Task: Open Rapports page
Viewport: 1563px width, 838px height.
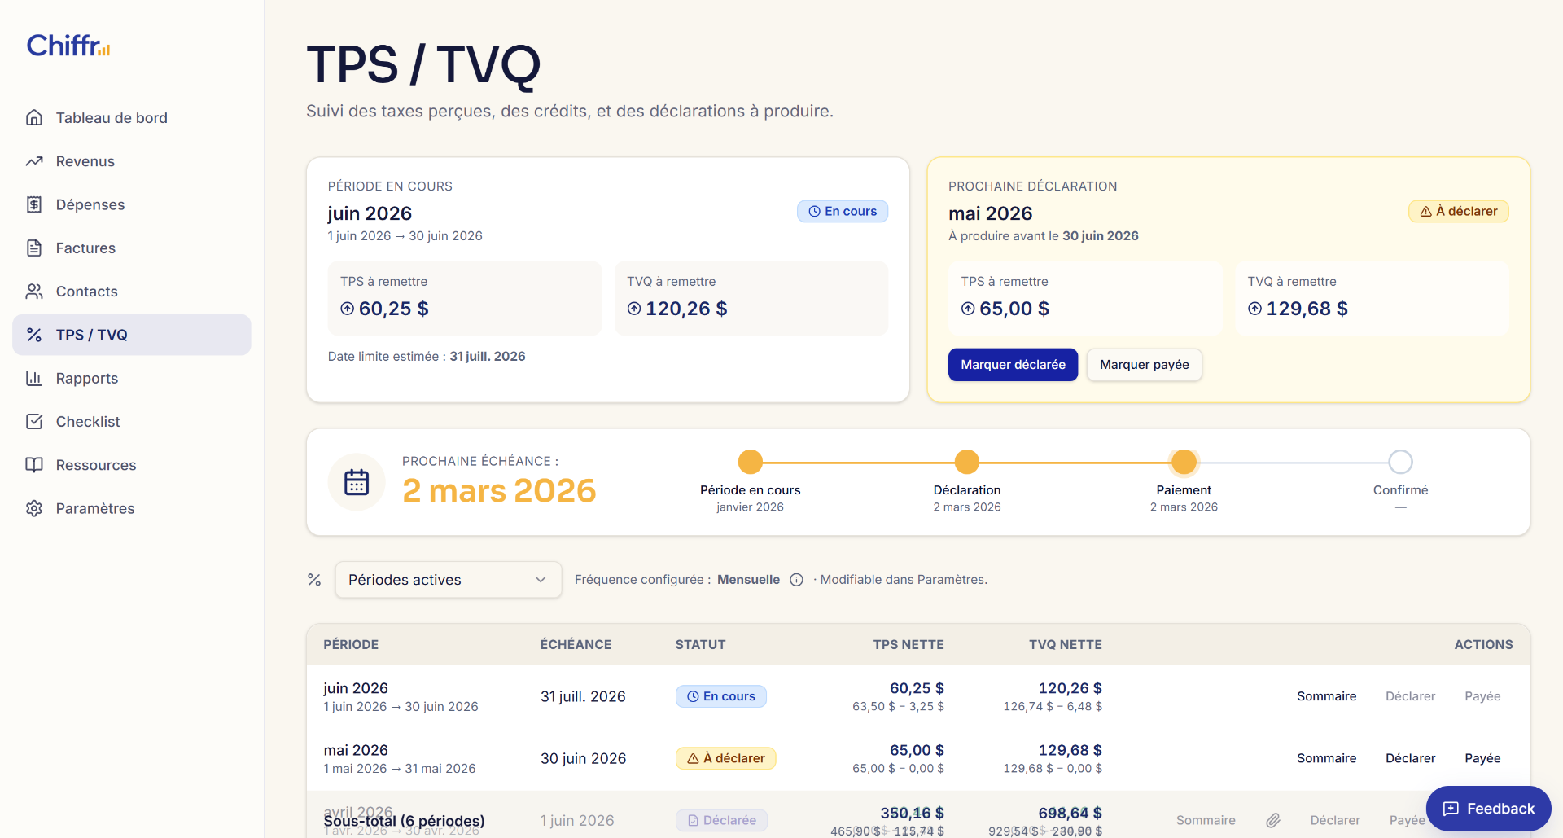Action: pos(132,378)
